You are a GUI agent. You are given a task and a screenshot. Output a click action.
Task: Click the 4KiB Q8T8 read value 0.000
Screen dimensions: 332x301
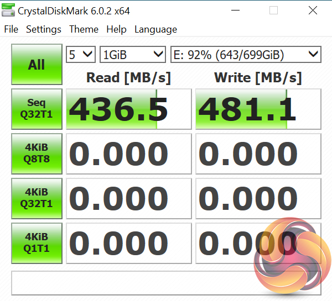coord(129,154)
